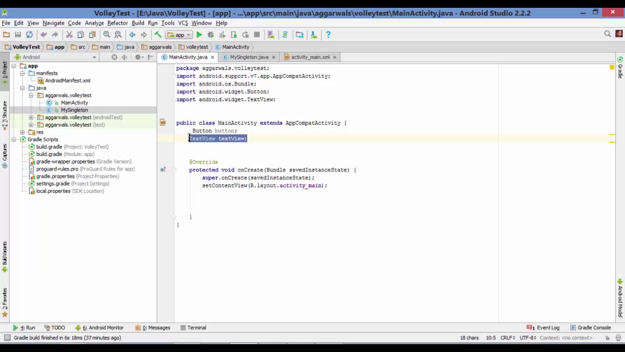Click Scroll from Source target icon

pyautogui.click(x=114, y=57)
